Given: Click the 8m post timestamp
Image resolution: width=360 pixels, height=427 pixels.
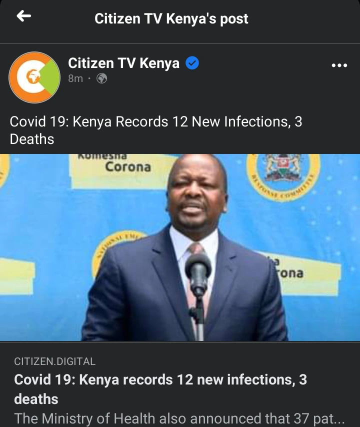Looking at the screenshot, I should (75, 78).
